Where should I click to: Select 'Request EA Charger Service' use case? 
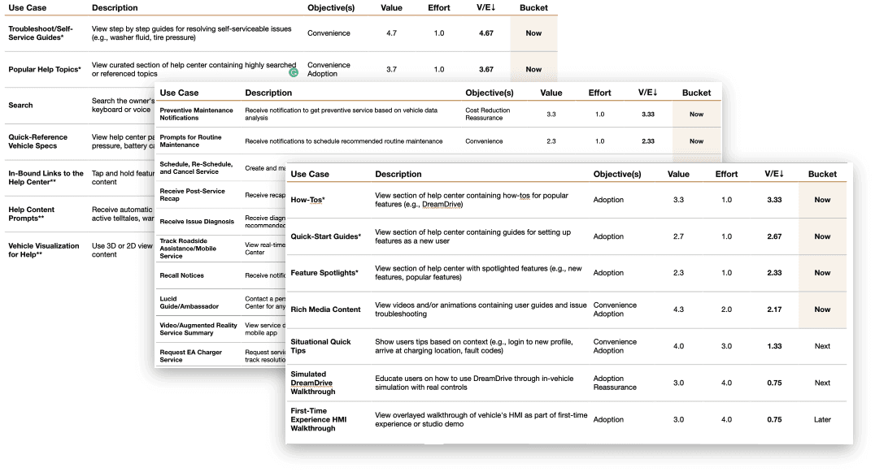coord(190,356)
